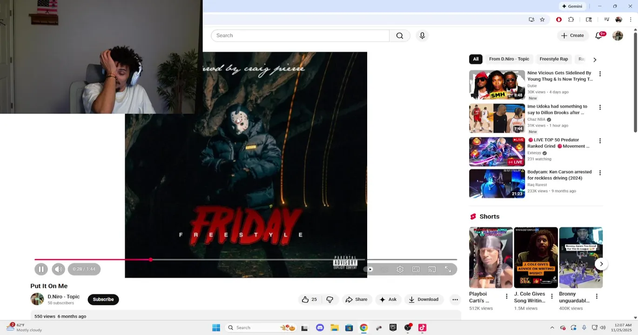
Task: Open the YouTube account avatar menu
Action: tap(618, 35)
